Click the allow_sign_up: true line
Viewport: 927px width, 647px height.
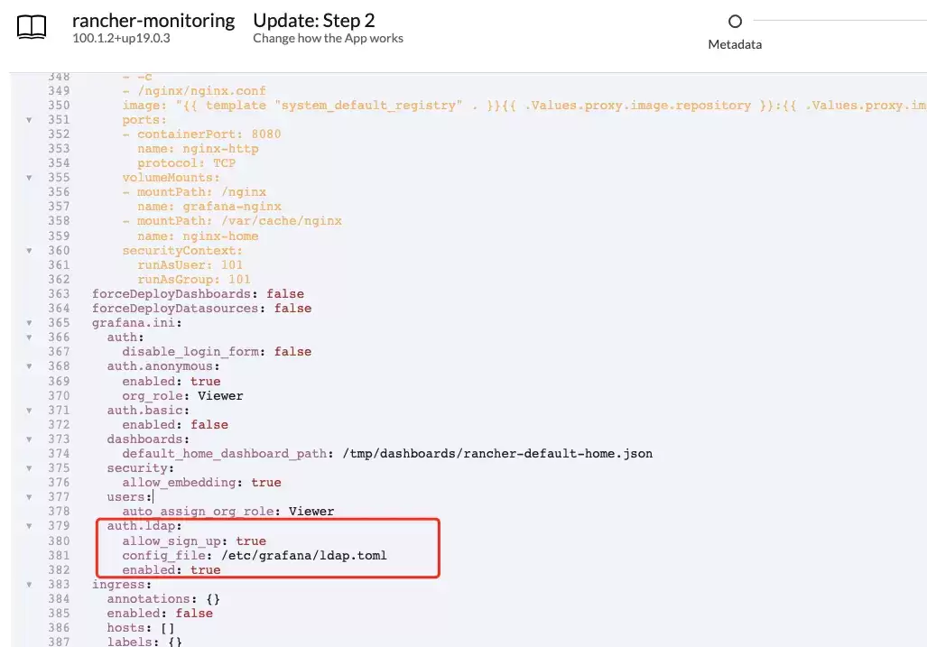pos(194,541)
